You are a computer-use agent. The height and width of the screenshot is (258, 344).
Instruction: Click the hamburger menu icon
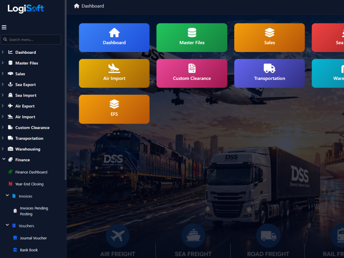tap(4, 27)
